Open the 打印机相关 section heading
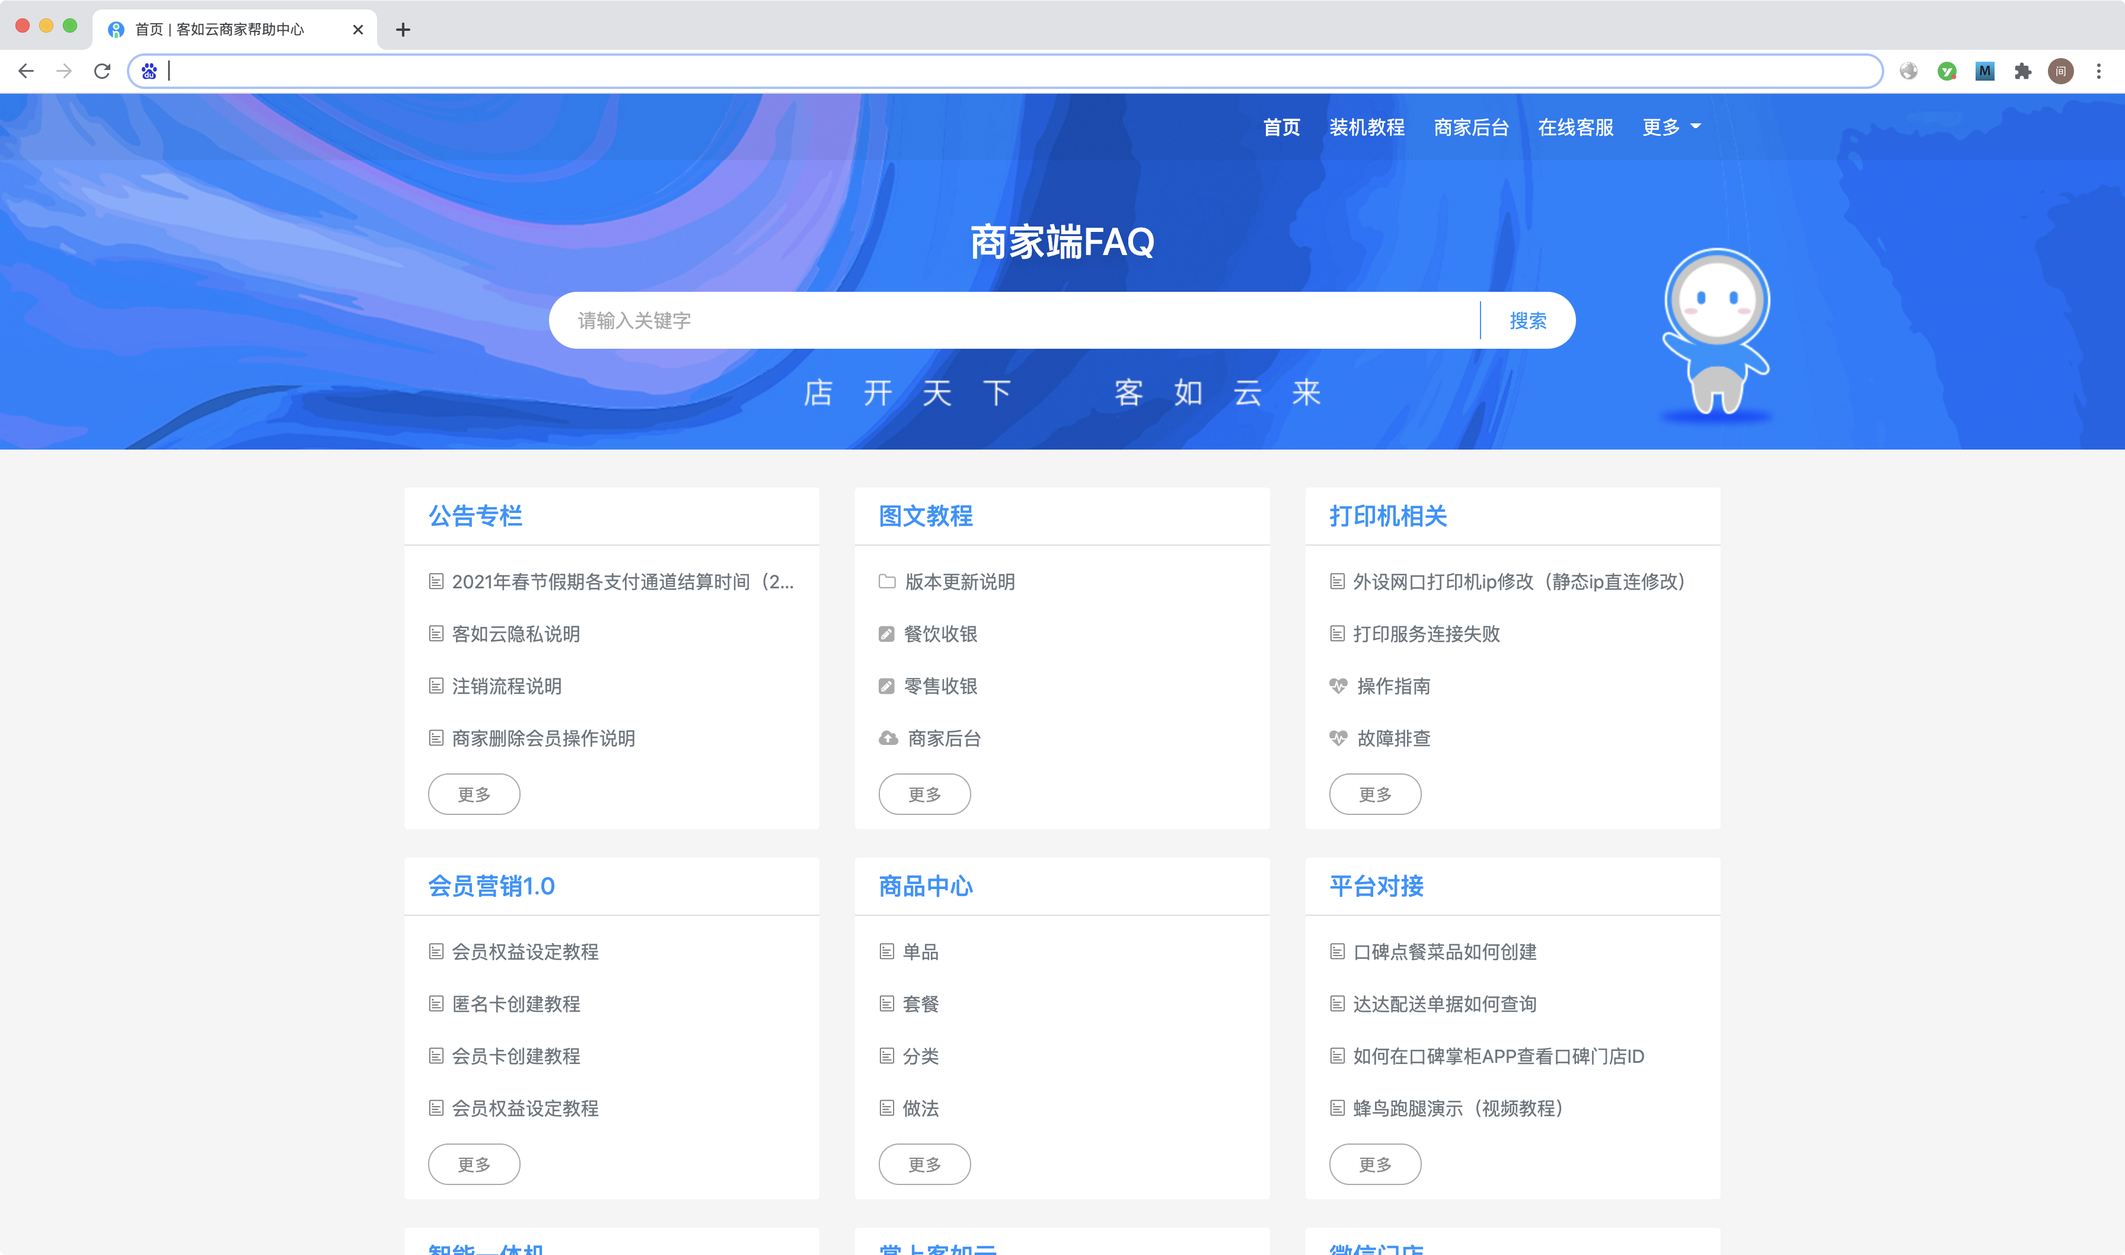 [x=1388, y=516]
